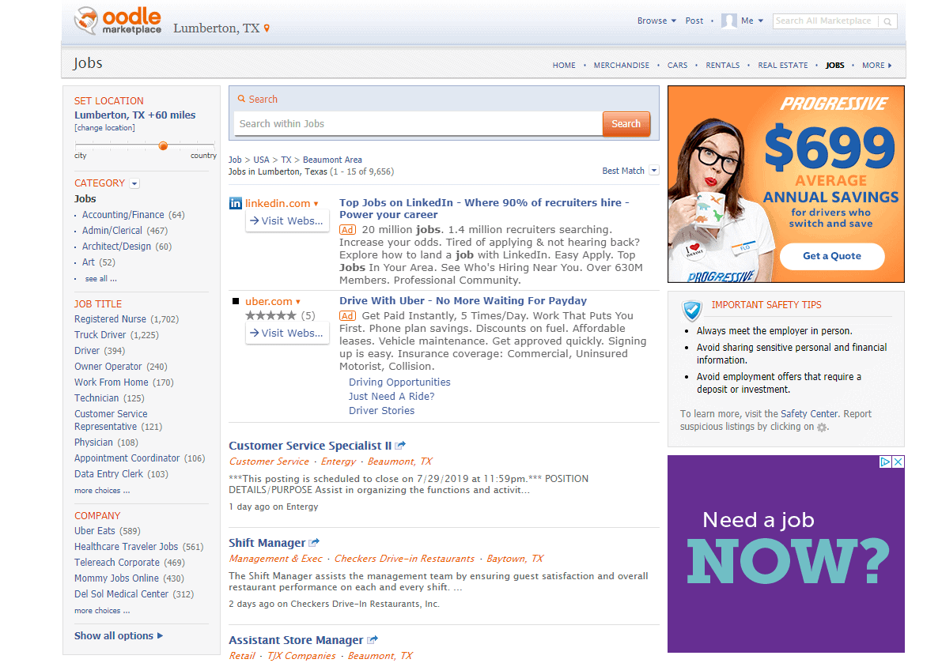The width and height of the screenshot is (942, 663).
Task: Open external link icon for Customer Service Specialist II
Action: point(401,445)
